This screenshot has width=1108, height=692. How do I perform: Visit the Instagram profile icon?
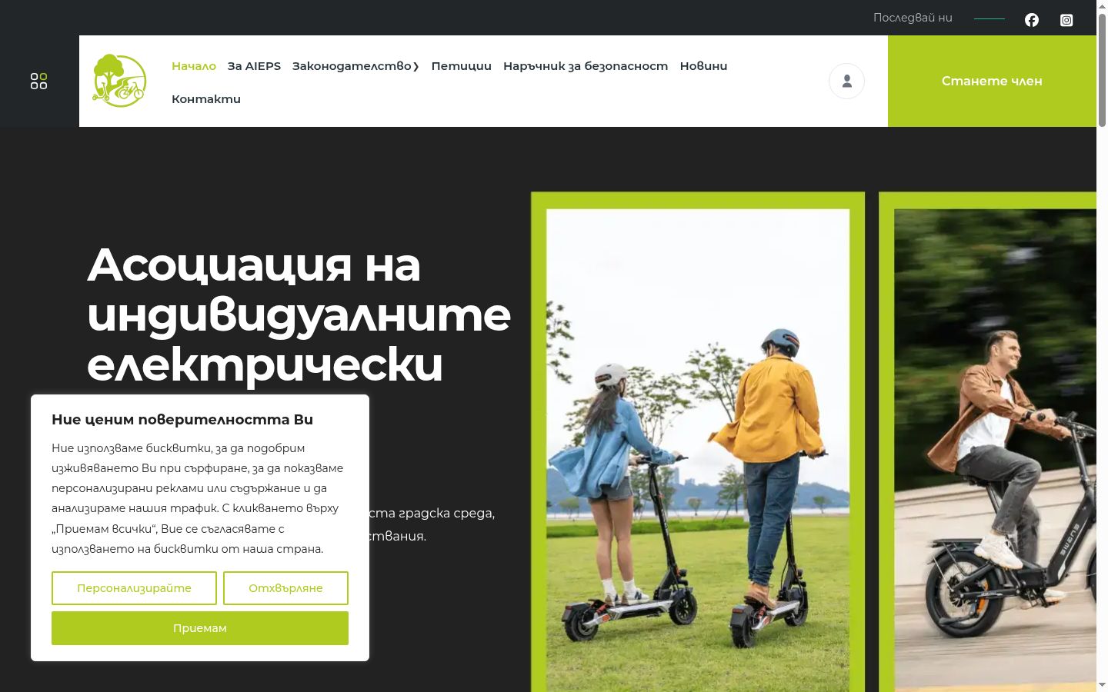point(1066,20)
